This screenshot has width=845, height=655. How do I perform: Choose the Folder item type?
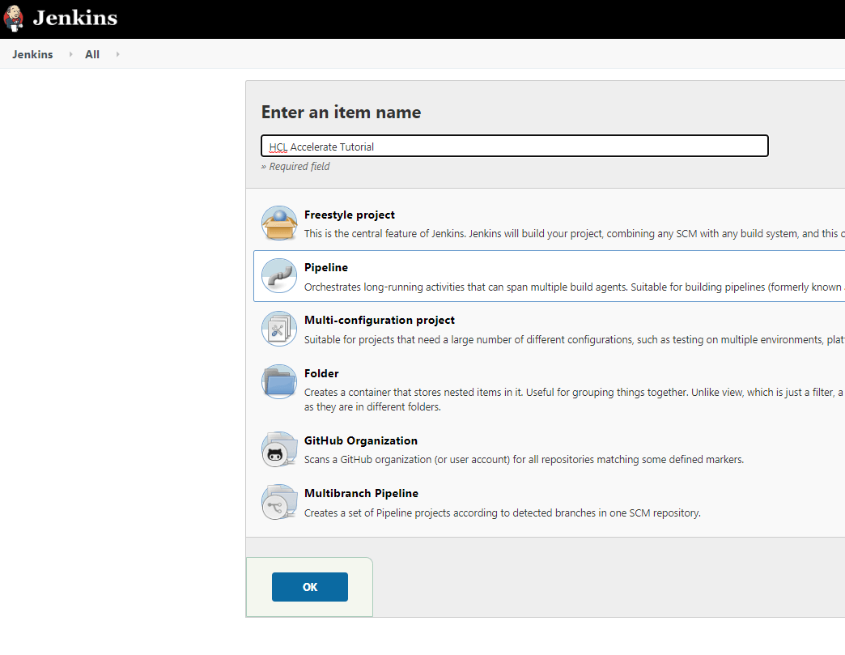[321, 373]
